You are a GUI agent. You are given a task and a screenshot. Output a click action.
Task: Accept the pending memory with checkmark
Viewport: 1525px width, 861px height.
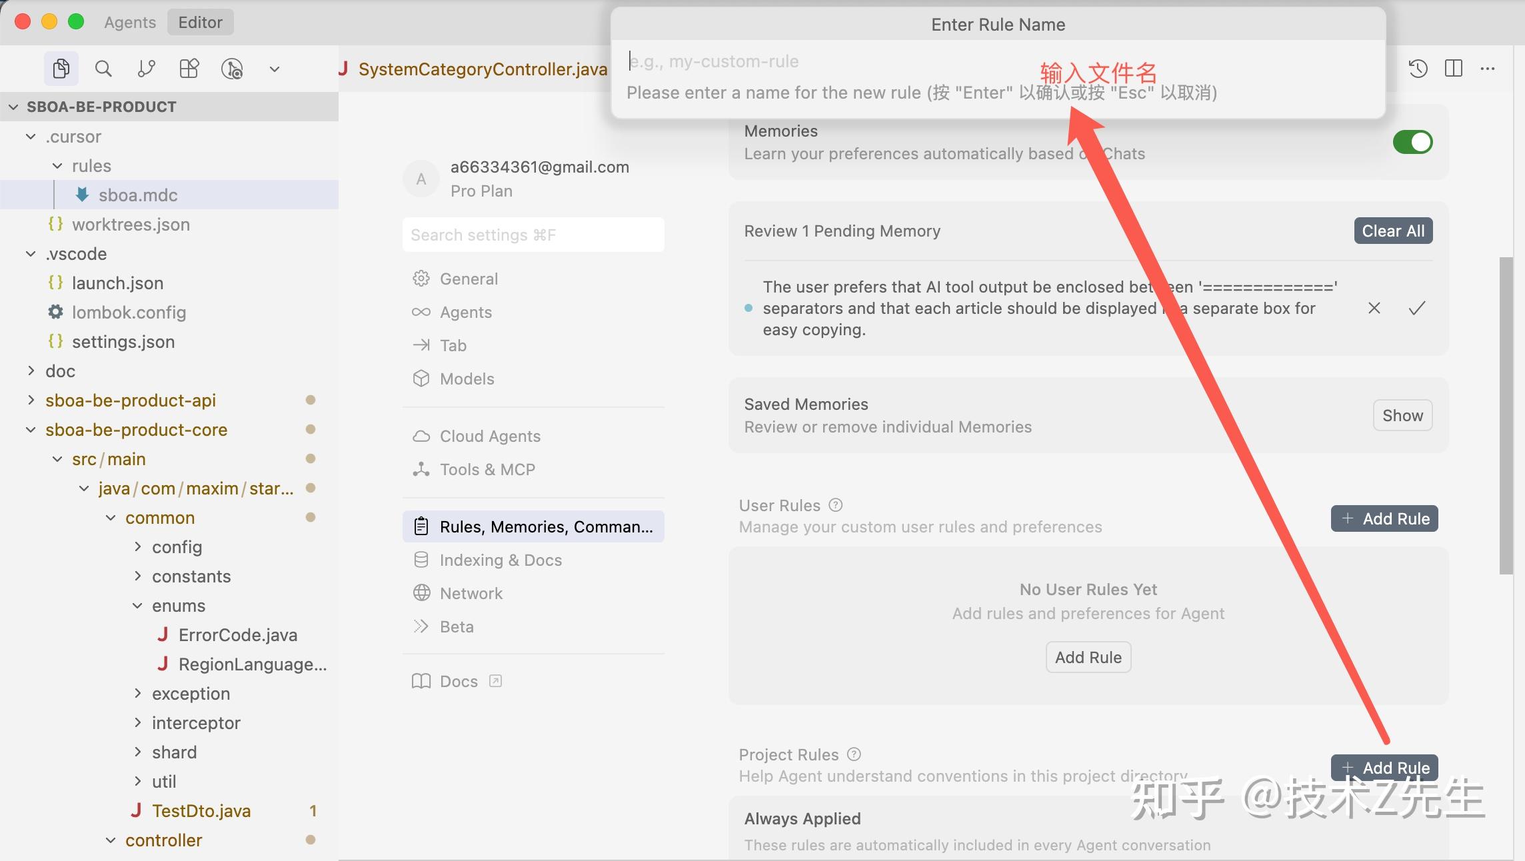pos(1417,308)
